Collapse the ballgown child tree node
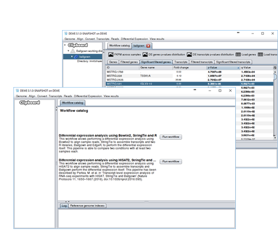Image resolution: width=278 pixels, height=241 pixels. pos(71,57)
